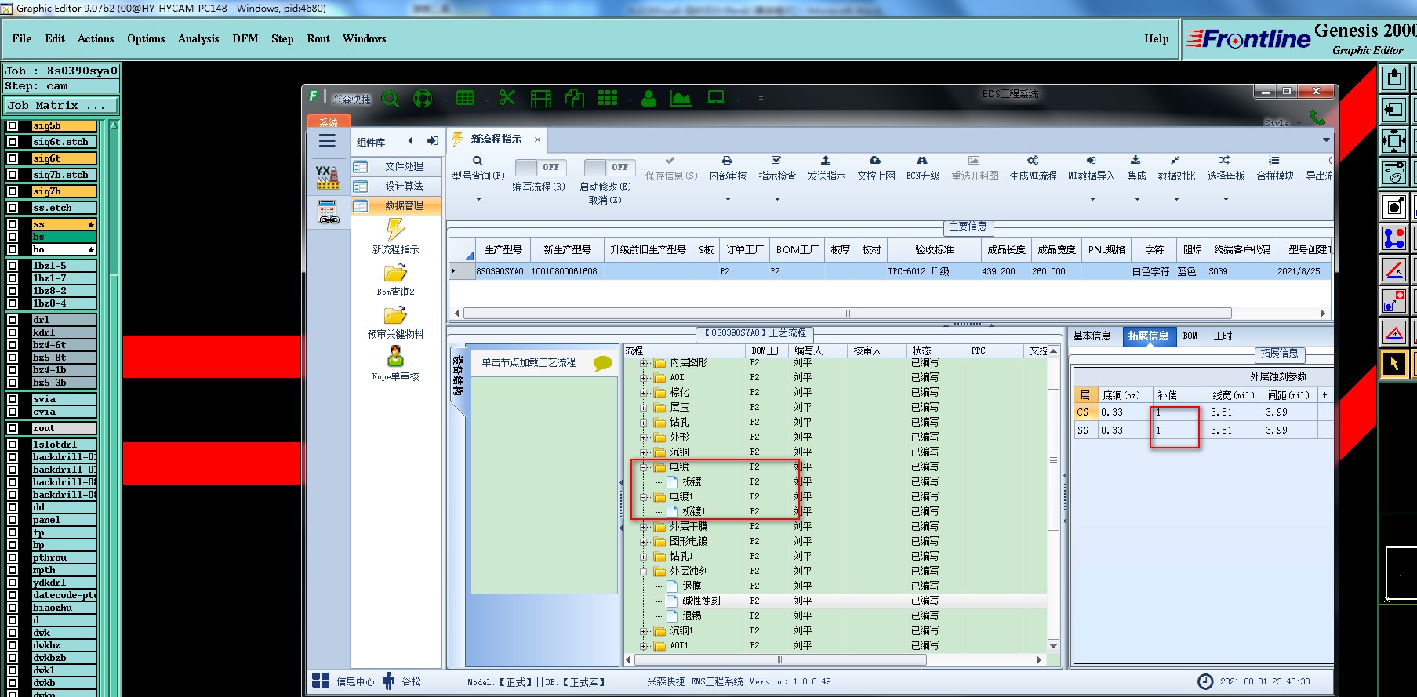Close the 新流程指示 tab
The height and width of the screenshot is (697, 1417).
coord(537,140)
